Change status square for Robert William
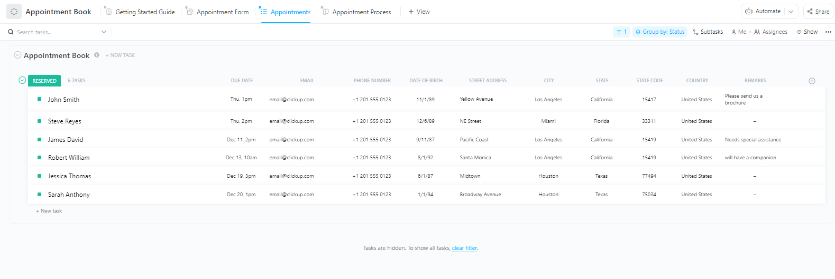The image size is (835, 279). pyautogui.click(x=39, y=157)
